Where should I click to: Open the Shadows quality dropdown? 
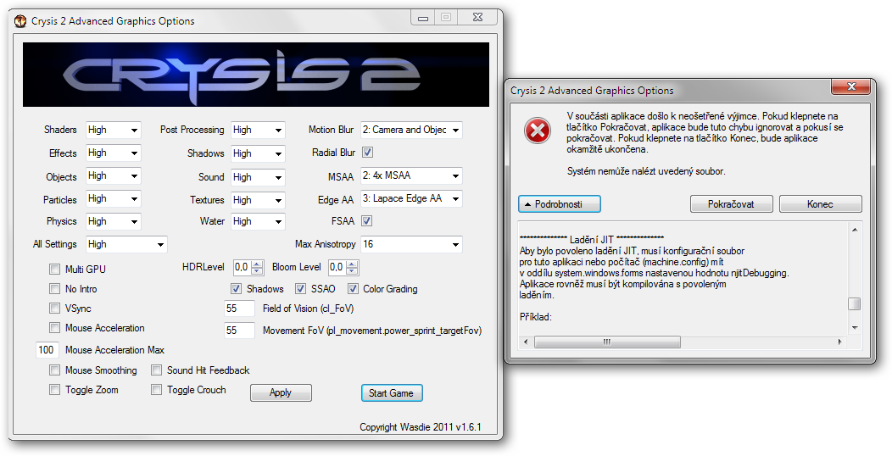pyautogui.click(x=258, y=153)
